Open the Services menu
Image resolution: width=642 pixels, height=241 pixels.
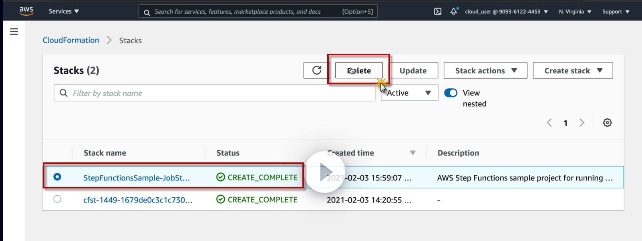(x=64, y=12)
